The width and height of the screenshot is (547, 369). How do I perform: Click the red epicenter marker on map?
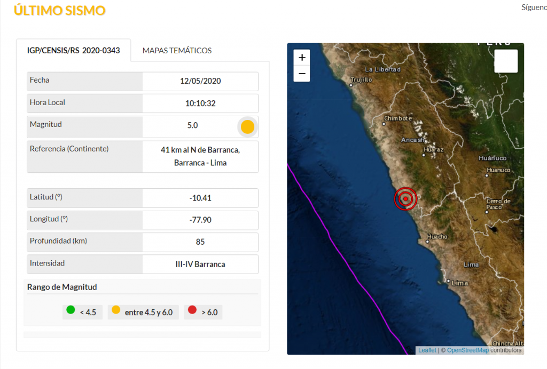pos(405,199)
